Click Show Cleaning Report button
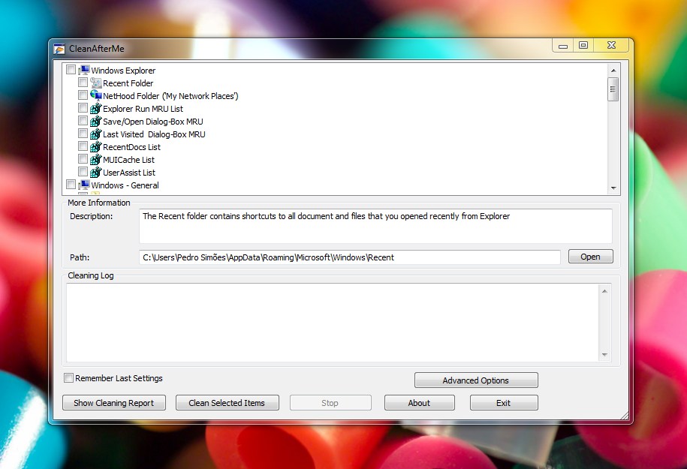The width and height of the screenshot is (687, 469). point(114,403)
